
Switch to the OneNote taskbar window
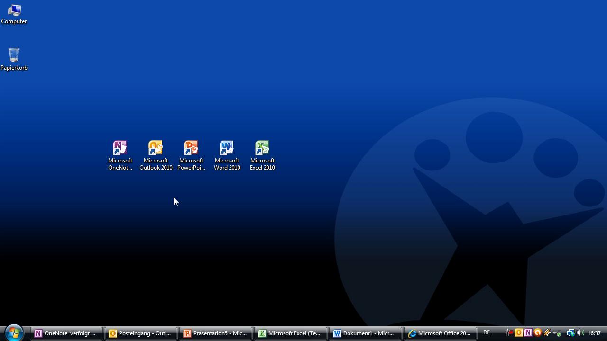tap(67, 333)
